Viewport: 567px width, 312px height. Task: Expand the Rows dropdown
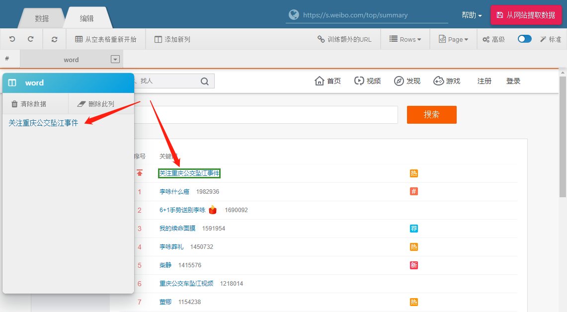click(x=405, y=39)
